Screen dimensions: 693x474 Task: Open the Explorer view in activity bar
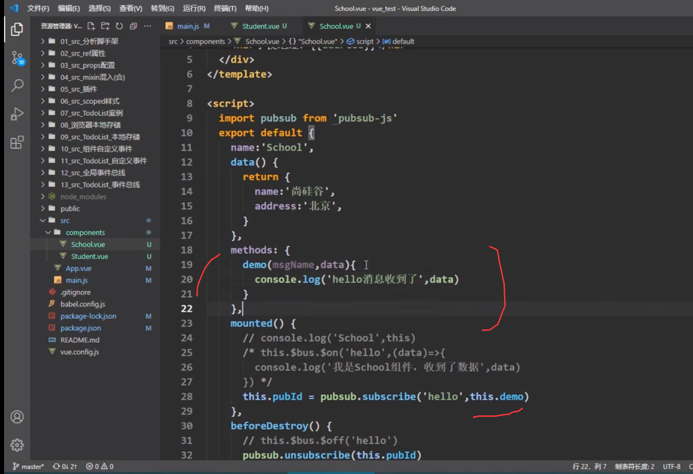point(17,29)
